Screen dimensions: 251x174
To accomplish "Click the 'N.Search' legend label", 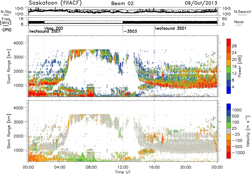I will [242, 12].
